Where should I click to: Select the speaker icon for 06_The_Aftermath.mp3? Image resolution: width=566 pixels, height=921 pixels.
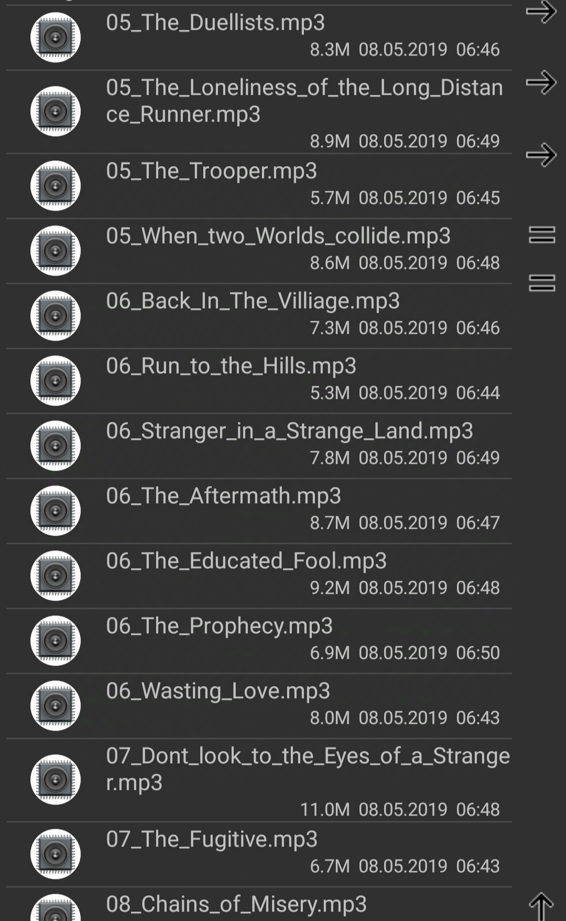[x=55, y=511]
